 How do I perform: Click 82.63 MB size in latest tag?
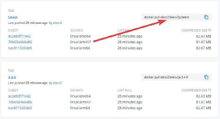coord(204,36)
